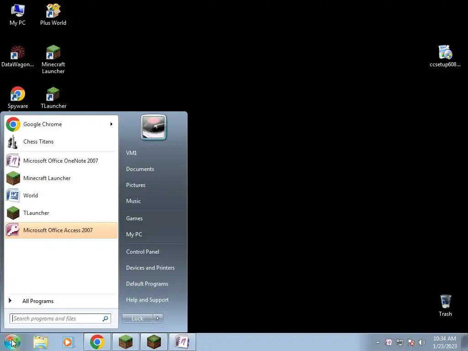468x351 pixels.
Task: Expand Google Chrome jump list arrow
Action: click(112, 124)
